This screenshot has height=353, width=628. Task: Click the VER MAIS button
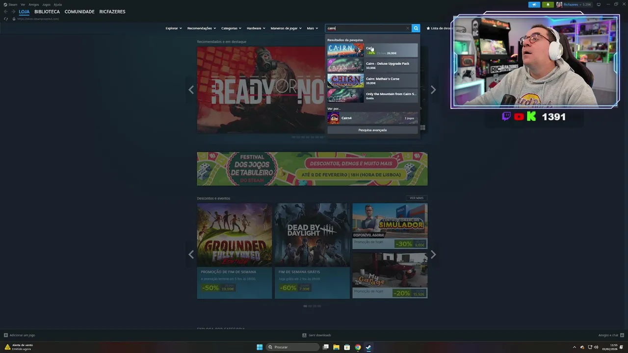pos(417,198)
